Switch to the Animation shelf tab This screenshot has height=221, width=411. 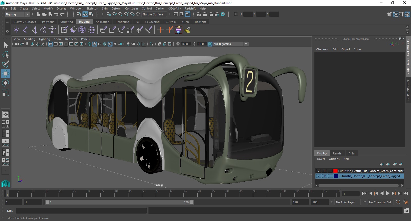(x=102, y=22)
